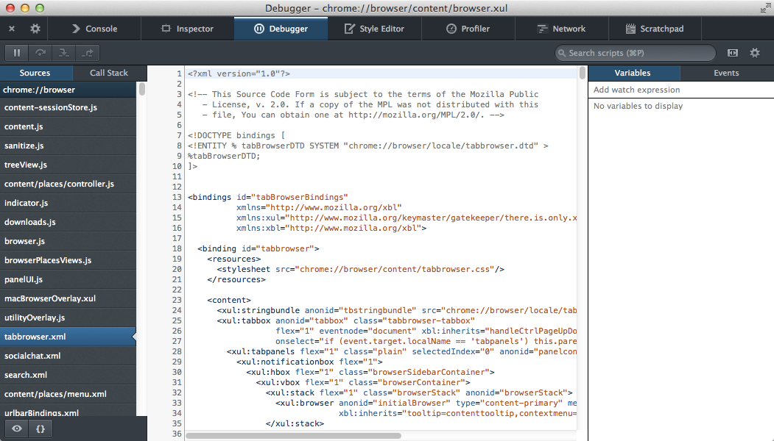
Task: Select the Sources tab
Action: 35,73
